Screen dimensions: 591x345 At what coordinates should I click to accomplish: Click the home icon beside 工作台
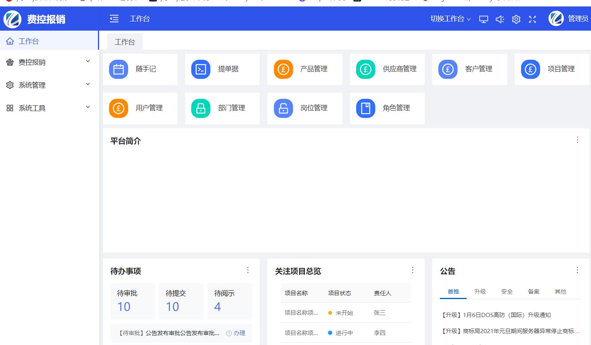pyautogui.click(x=10, y=41)
